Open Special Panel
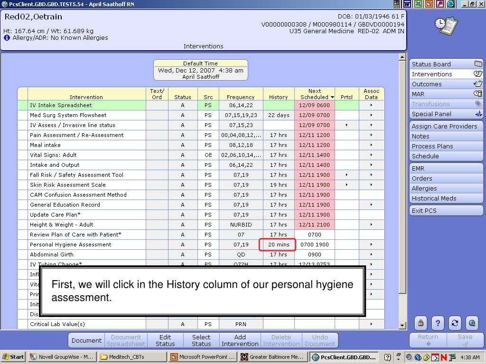This screenshot has width=486, height=364. click(446, 114)
